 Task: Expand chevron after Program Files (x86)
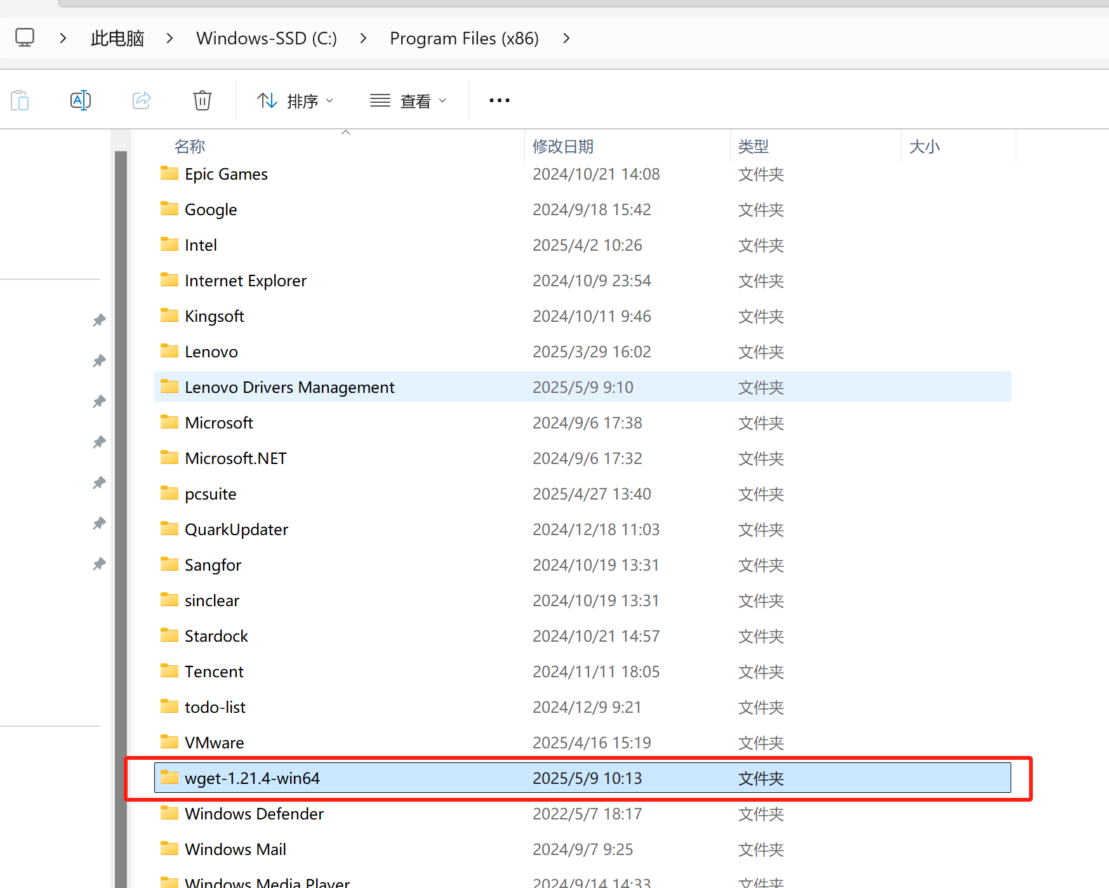coord(566,38)
